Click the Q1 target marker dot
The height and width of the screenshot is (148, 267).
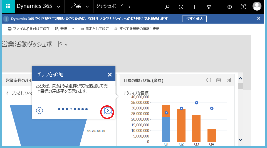pyautogui.click(x=166, y=113)
